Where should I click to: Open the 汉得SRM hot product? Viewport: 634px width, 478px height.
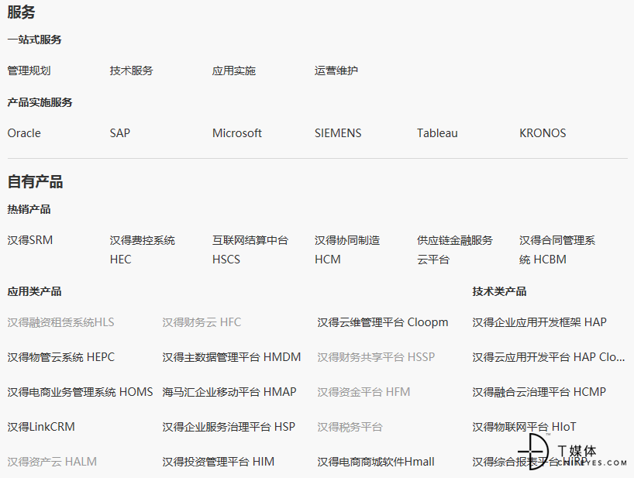[30, 240]
